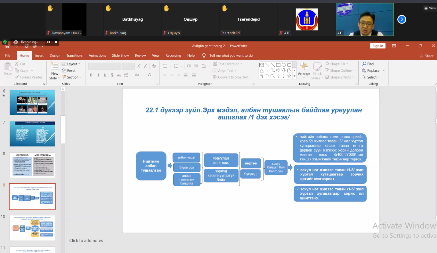
Task: Open Ribbon Display Options icon
Action: click(x=394, y=46)
